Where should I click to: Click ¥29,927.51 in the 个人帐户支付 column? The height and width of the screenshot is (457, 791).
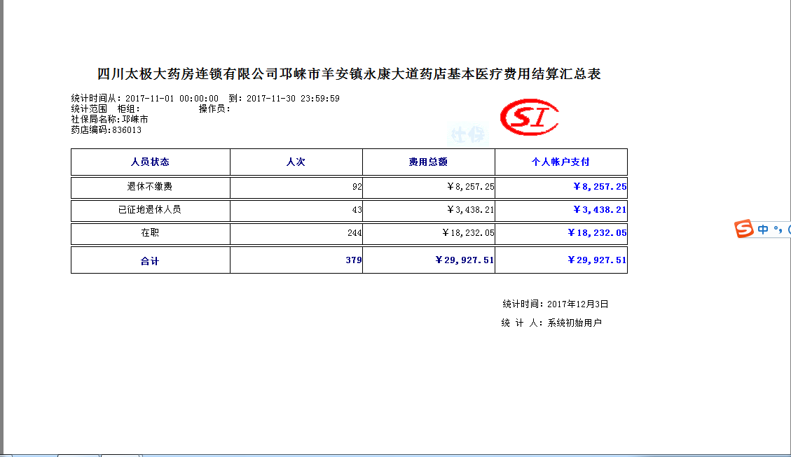[x=597, y=260]
